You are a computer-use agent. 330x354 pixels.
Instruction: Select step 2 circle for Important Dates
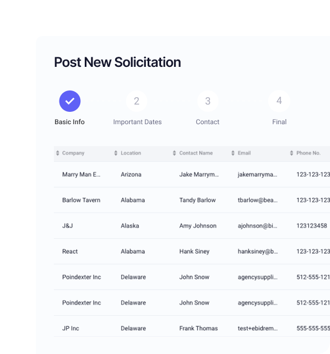pos(136,101)
